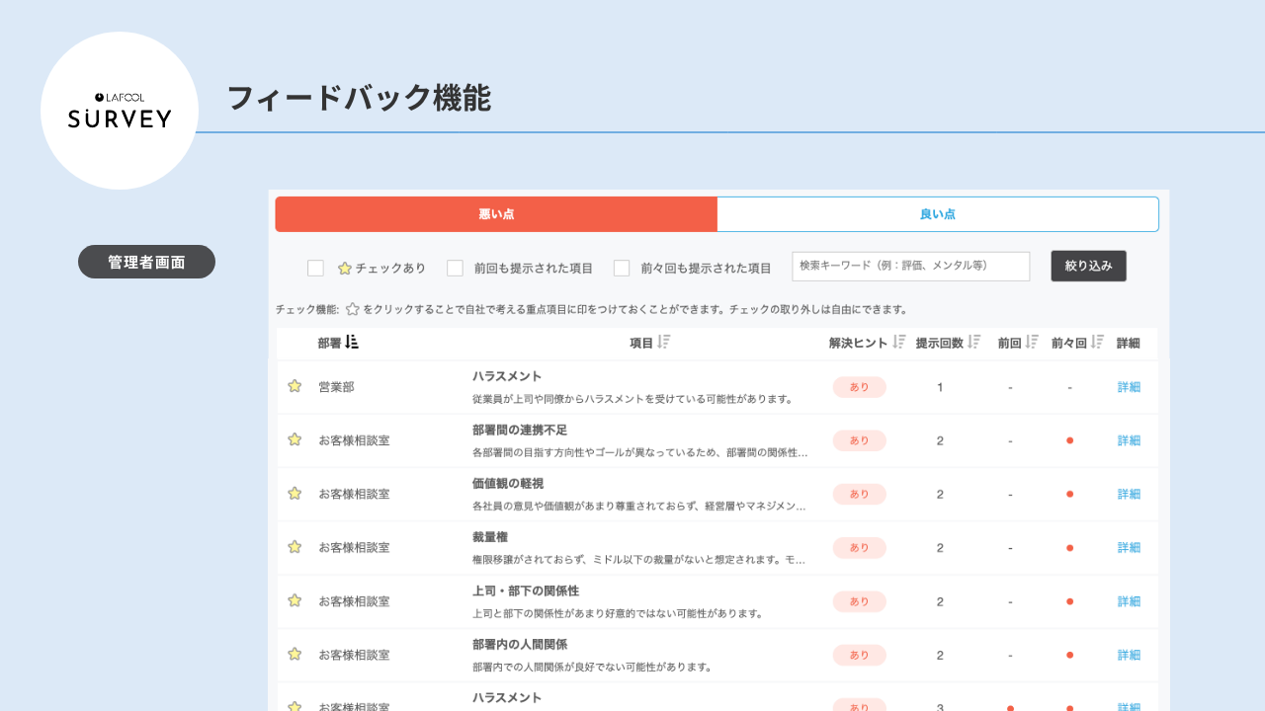Click the 検索キーワード search field
The image size is (1265, 711).
coord(910,266)
